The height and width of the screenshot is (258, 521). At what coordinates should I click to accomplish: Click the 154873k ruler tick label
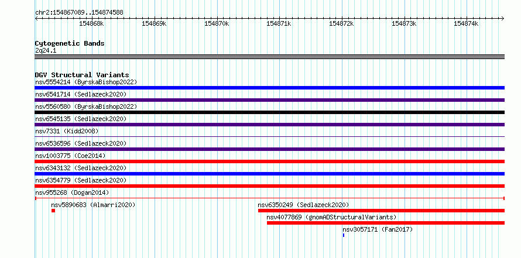click(x=404, y=23)
